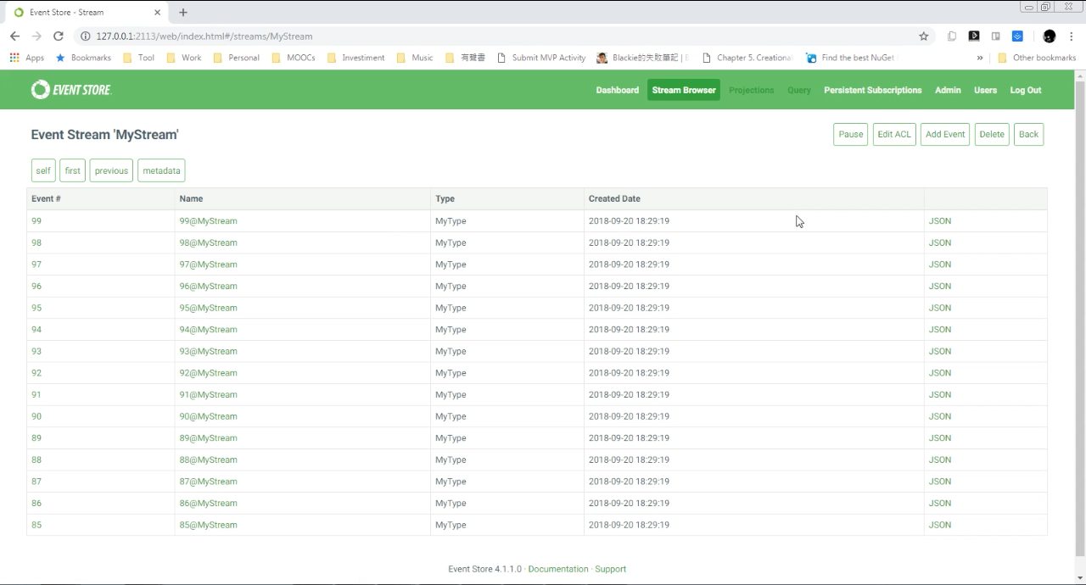Open the Bookmarks star folder
Image resolution: width=1086 pixels, height=585 pixels.
coord(83,58)
